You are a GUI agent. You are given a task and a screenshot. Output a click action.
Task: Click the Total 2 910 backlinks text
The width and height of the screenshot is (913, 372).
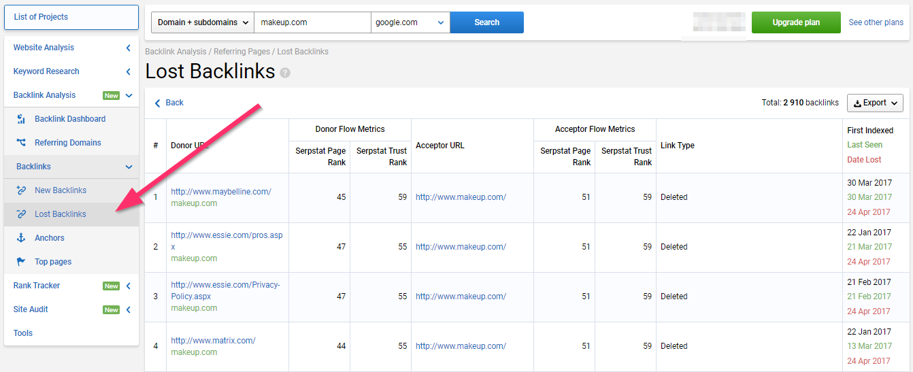click(800, 103)
